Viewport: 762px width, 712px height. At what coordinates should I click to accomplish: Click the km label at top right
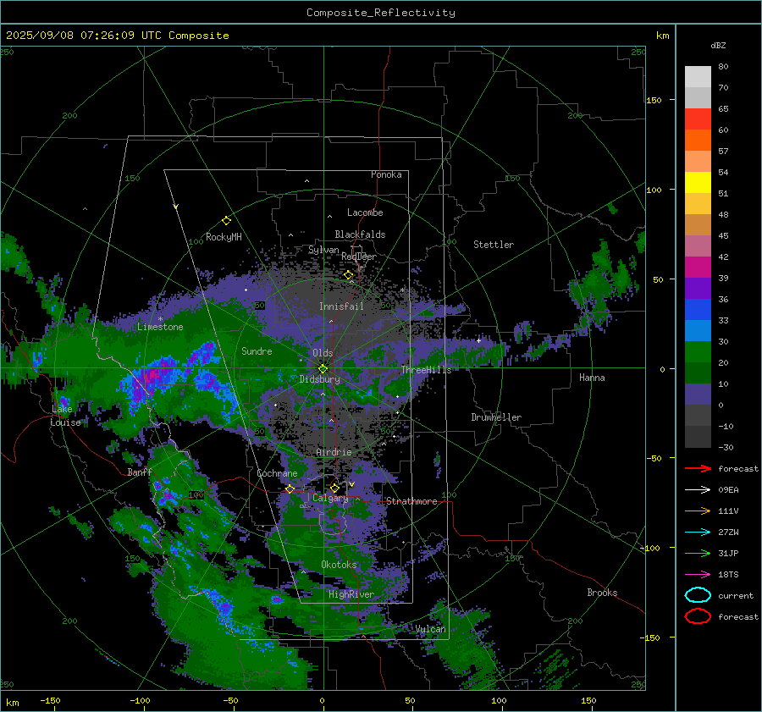click(x=662, y=36)
